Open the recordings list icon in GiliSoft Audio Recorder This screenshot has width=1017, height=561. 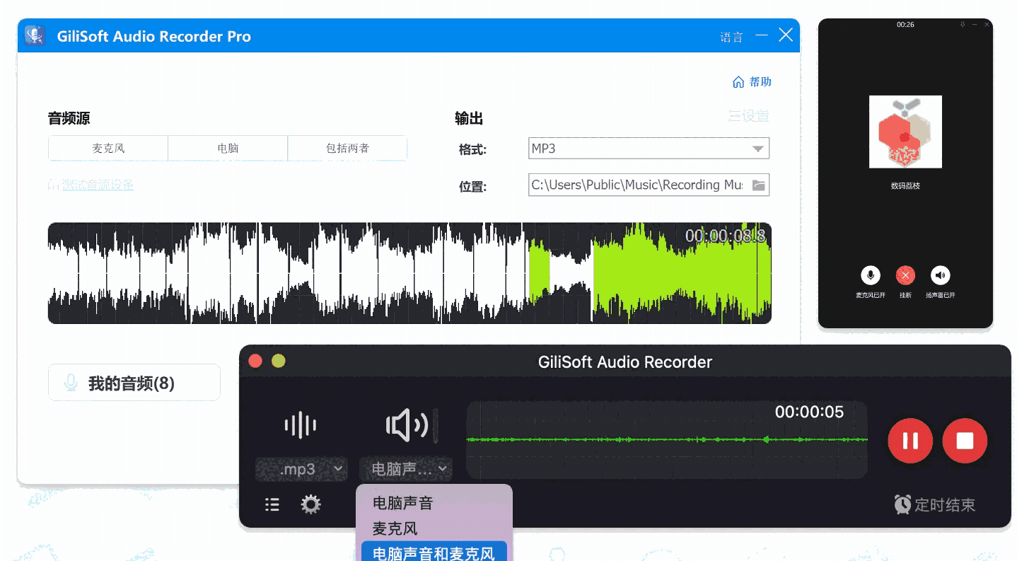point(272,504)
